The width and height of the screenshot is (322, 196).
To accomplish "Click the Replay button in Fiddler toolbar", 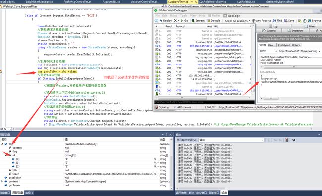I will click(x=165, y=21).
